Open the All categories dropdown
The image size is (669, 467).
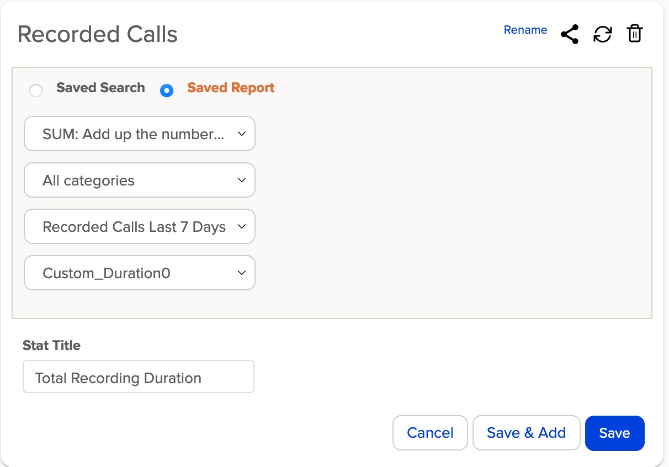click(x=139, y=180)
